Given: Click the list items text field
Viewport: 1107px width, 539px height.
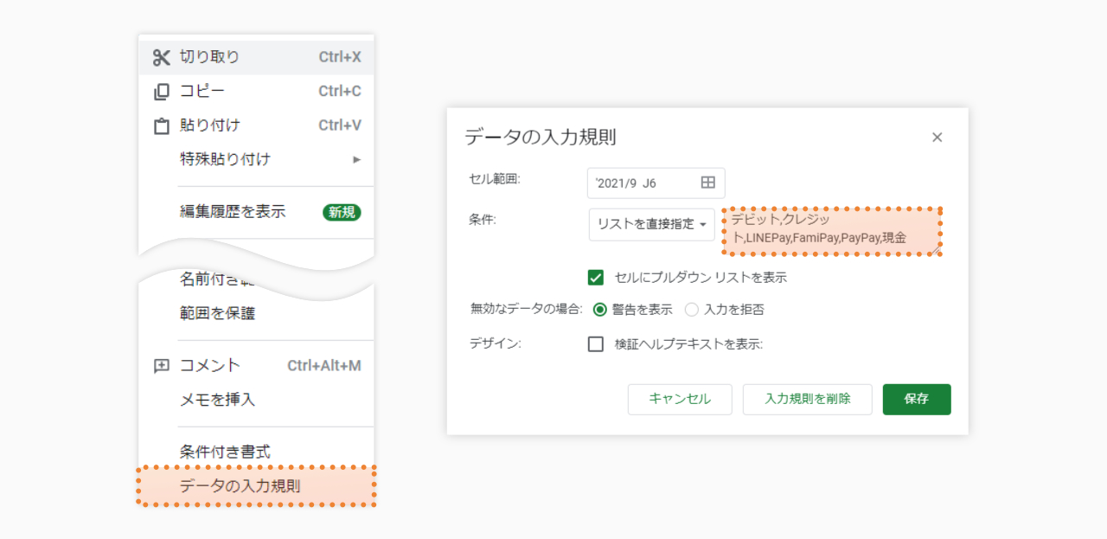Looking at the screenshot, I should coord(832,231).
